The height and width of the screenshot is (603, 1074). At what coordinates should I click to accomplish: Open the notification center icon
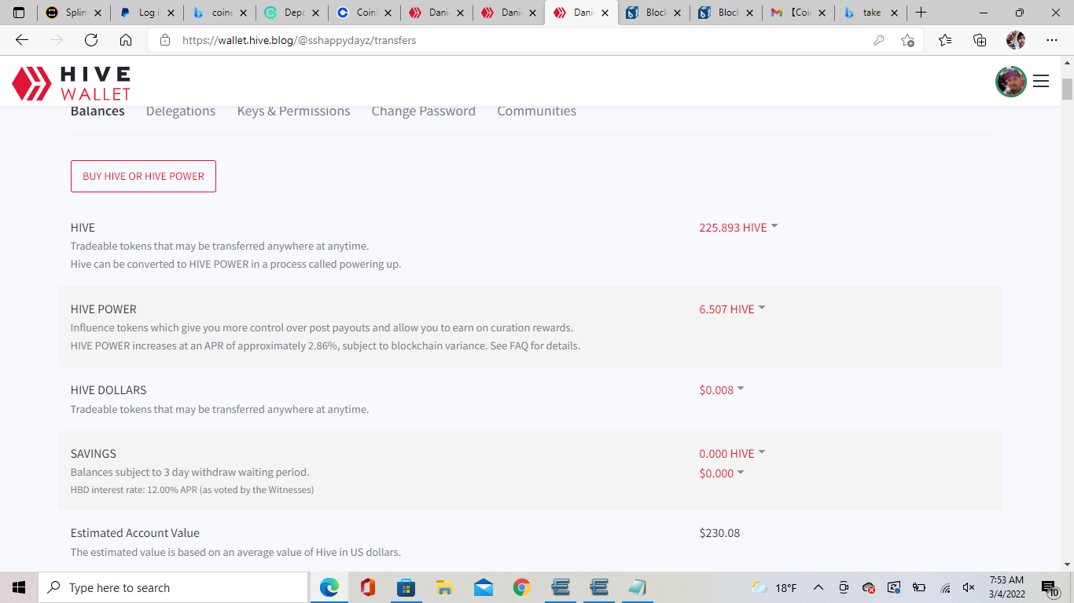pos(1050,588)
